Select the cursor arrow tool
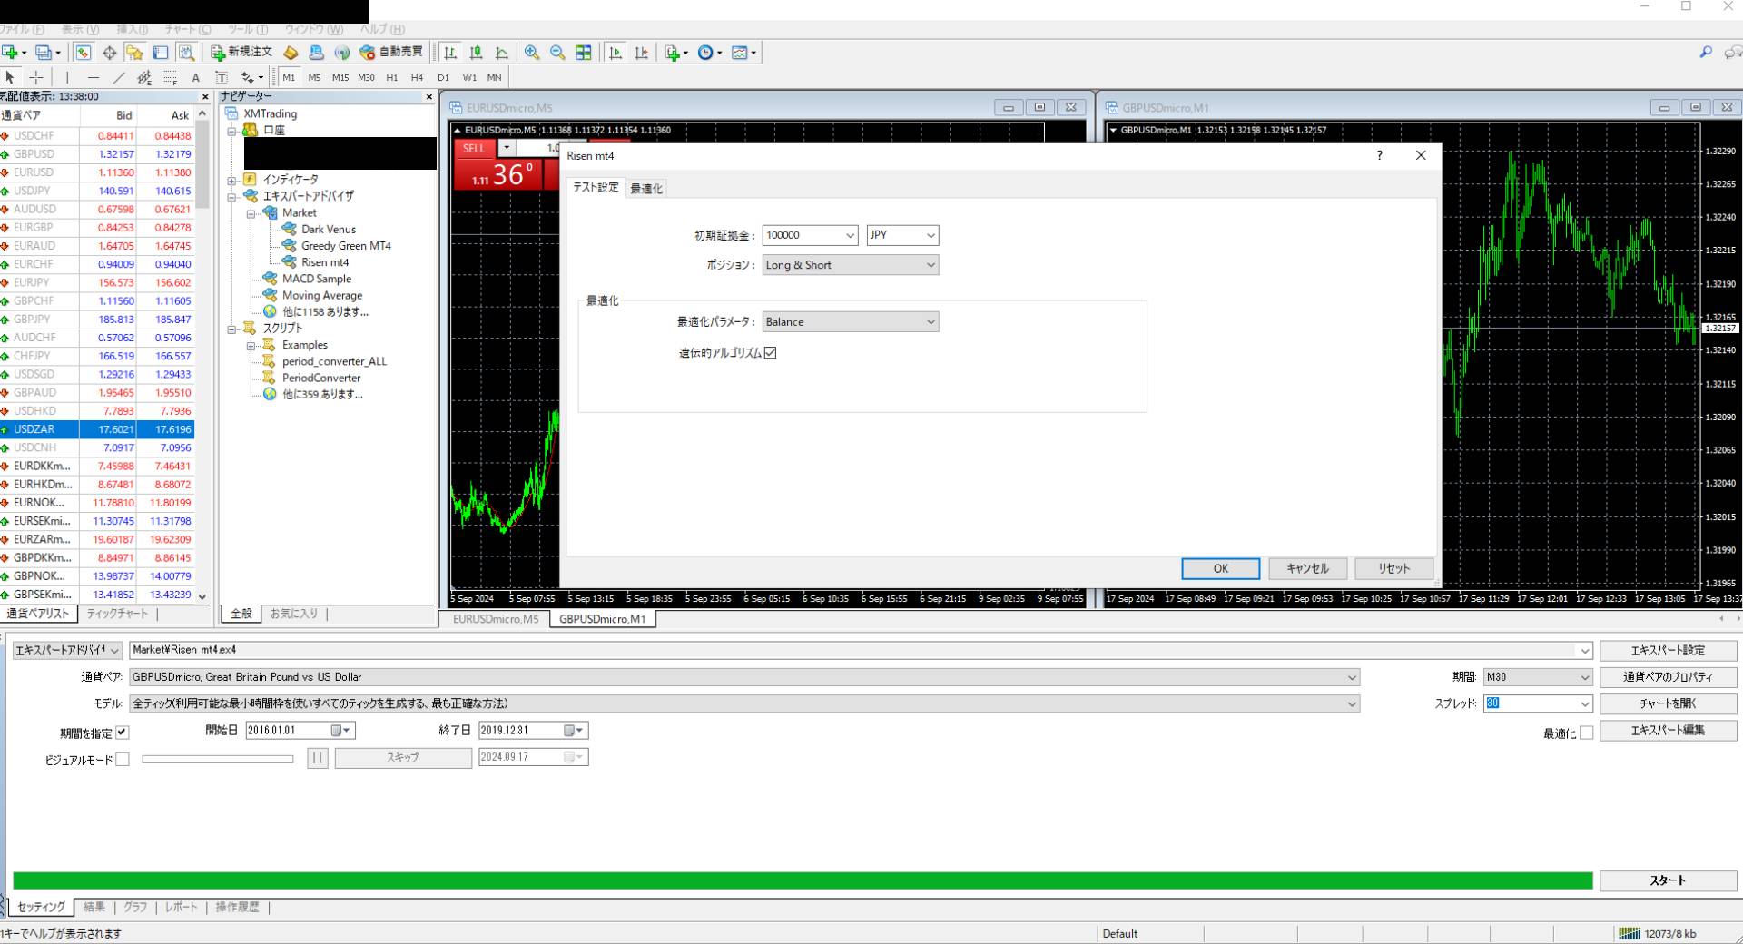The image size is (1743, 944). tap(10, 77)
